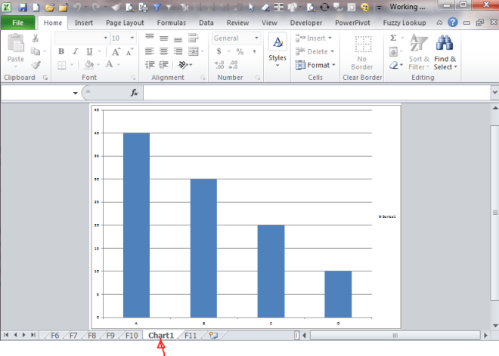The width and height of the screenshot is (499, 356).
Task: Toggle Underline formatting
Action: pyautogui.click(x=89, y=51)
